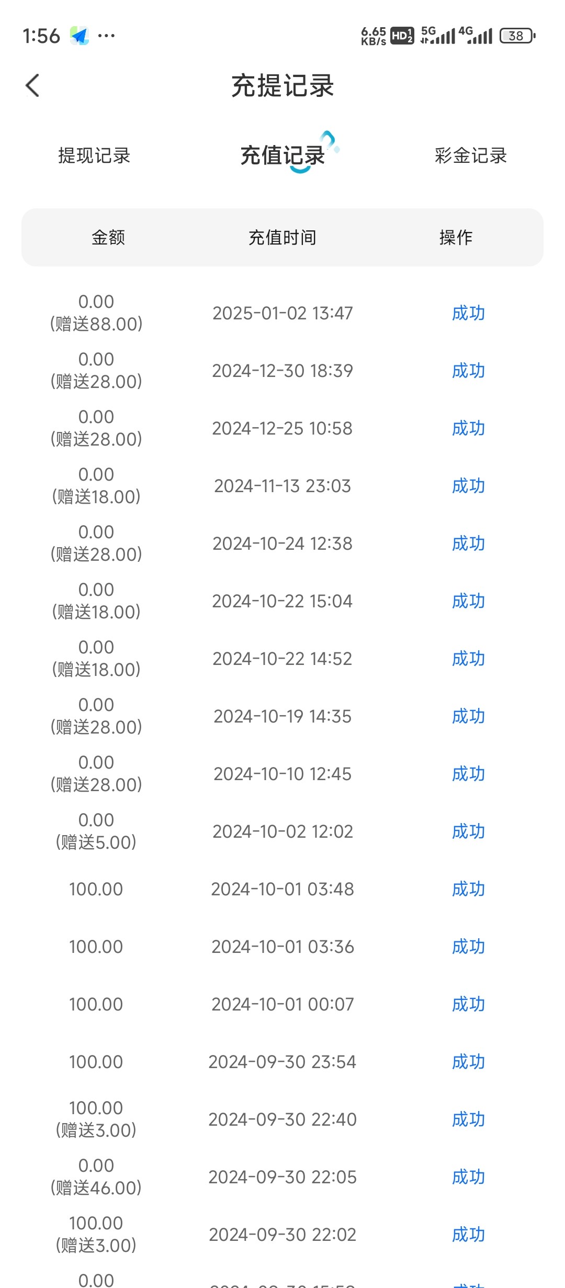Screen dimensions: 565x1288
Task: Tap the battery indicator icon
Action: 517,36
